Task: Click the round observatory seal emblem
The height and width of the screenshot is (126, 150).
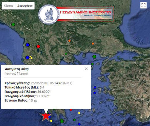Action: (49, 14)
